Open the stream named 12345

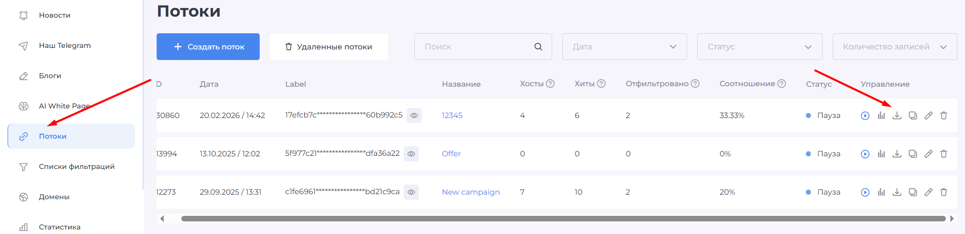[452, 115]
